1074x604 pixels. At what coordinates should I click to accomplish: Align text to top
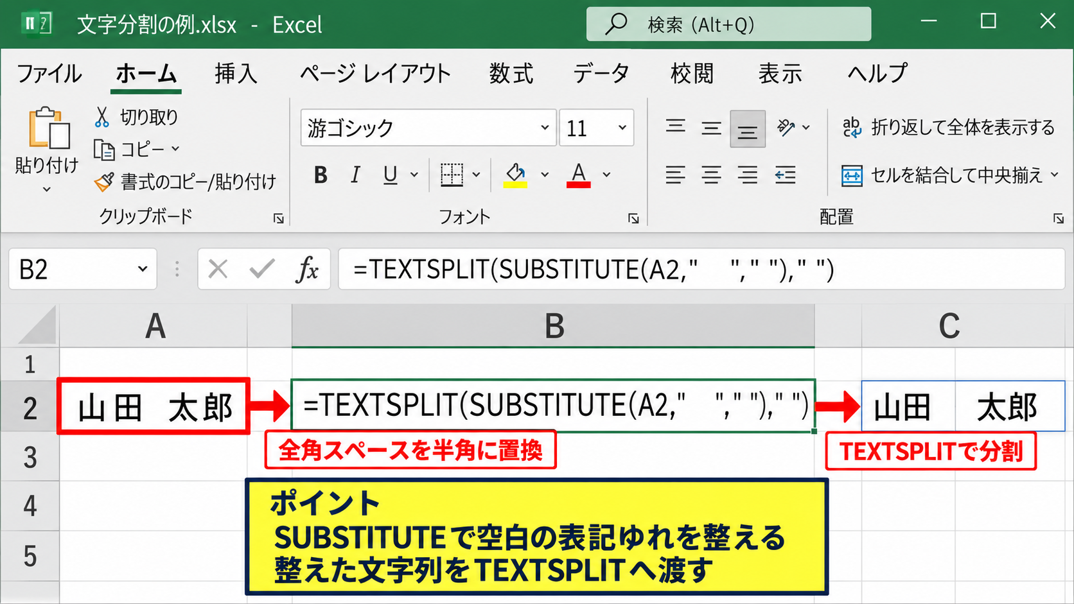click(x=675, y=127)
